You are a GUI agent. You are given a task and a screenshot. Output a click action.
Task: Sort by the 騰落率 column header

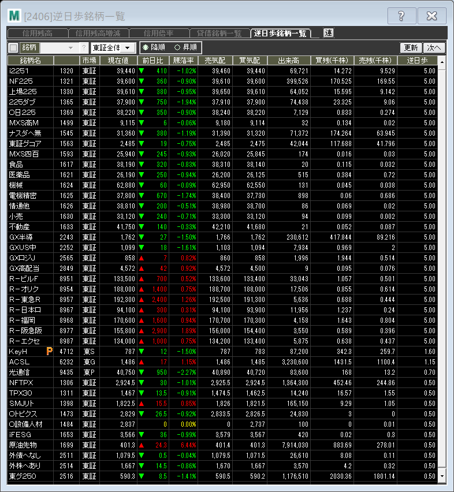184,60
